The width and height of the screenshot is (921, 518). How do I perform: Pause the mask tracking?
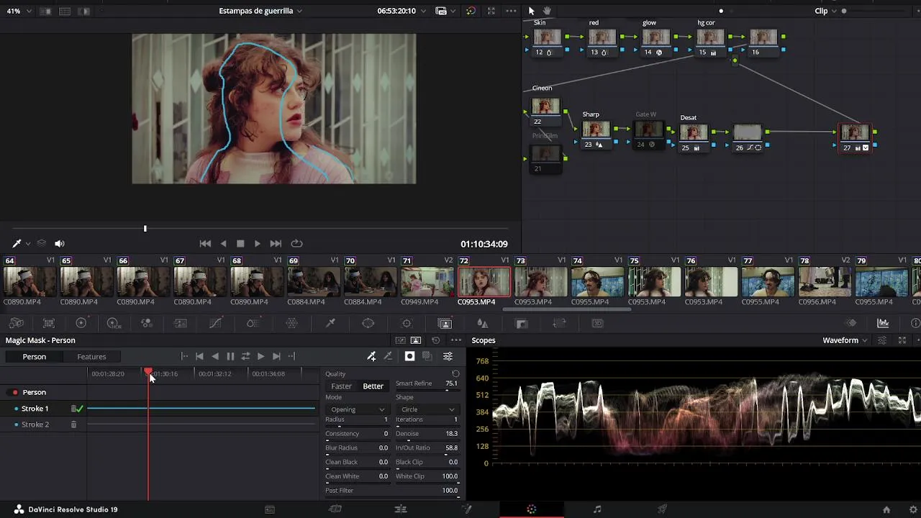(230, 356)
